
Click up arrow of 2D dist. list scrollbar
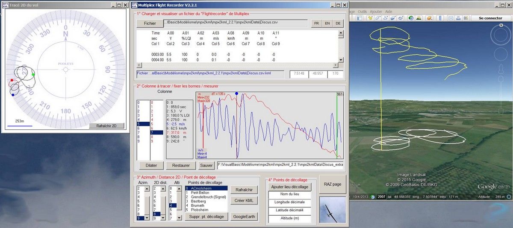coord(162,188)
